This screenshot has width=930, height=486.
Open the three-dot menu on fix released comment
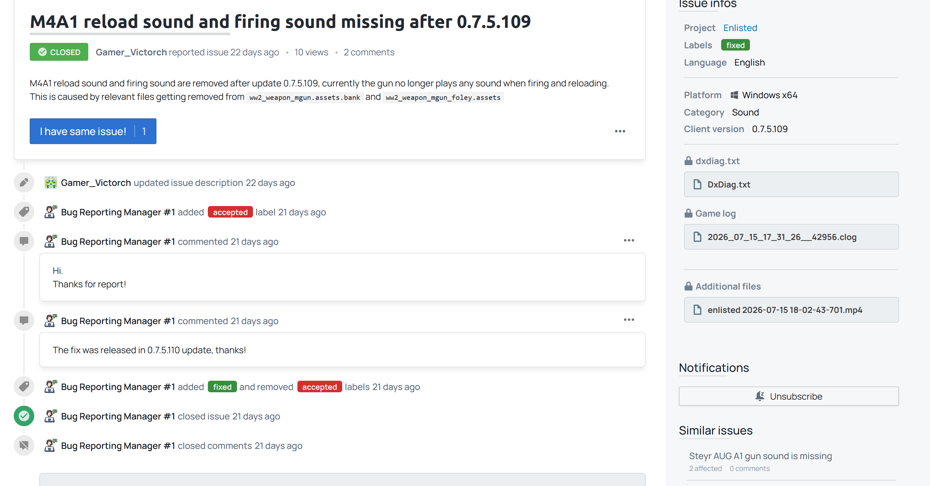pyautogui.click(x=629, y=320)
